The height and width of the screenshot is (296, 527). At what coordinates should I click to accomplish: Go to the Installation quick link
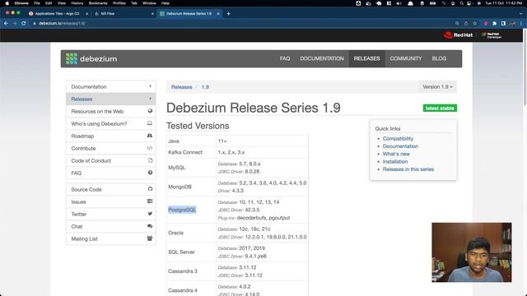point(395,161)
